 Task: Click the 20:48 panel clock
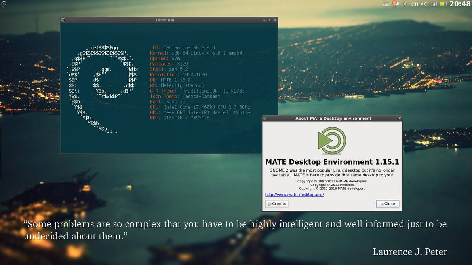coord(460,4)
